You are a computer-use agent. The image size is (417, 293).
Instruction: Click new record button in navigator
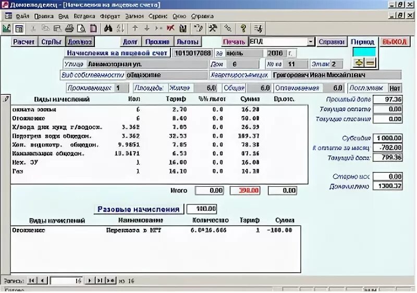[x=111, y=280]
